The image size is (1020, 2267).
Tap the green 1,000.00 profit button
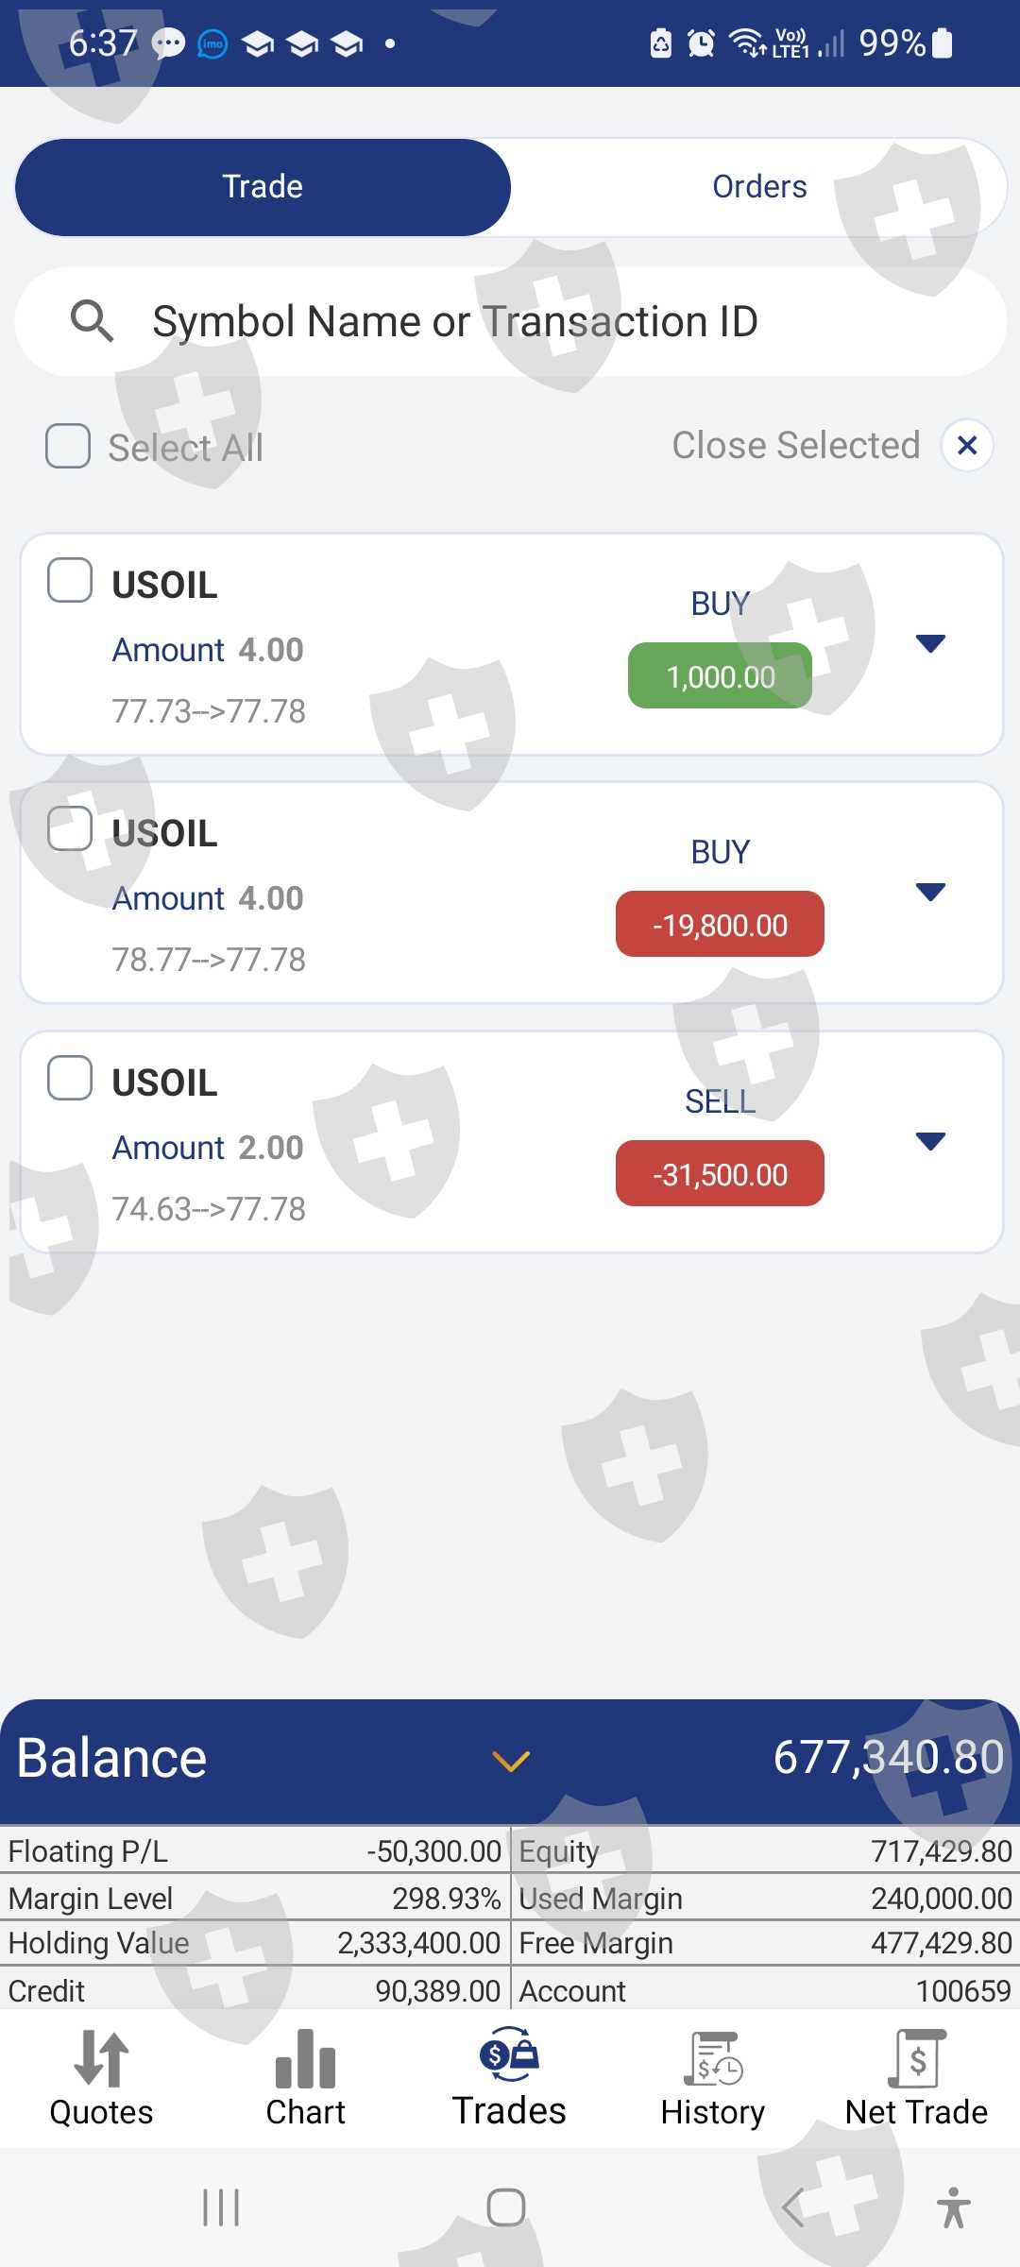tap(720, 676)
